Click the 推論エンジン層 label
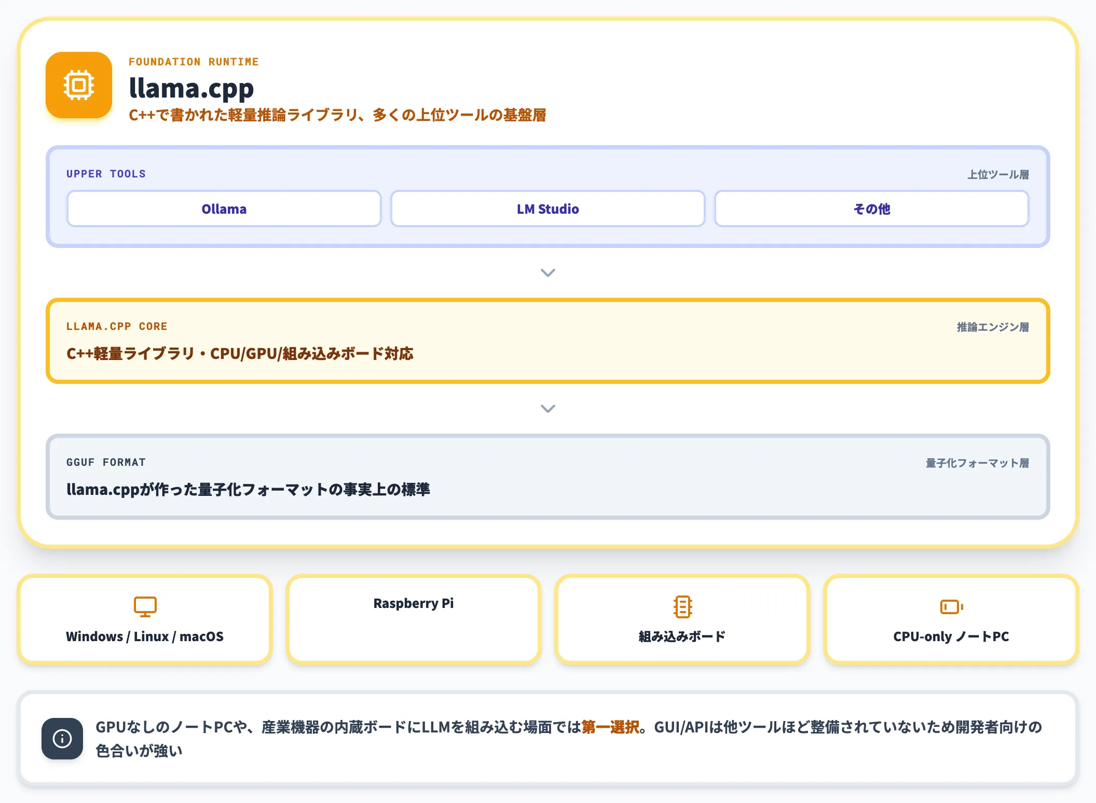 click(x=993, y=327)
